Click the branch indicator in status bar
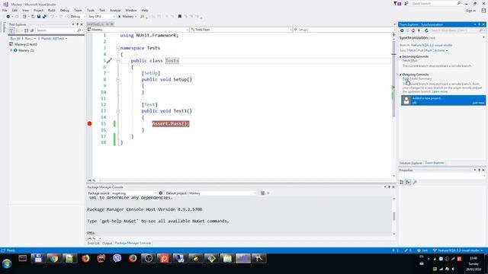The image size is (488, 274). [x=457, y=250]
